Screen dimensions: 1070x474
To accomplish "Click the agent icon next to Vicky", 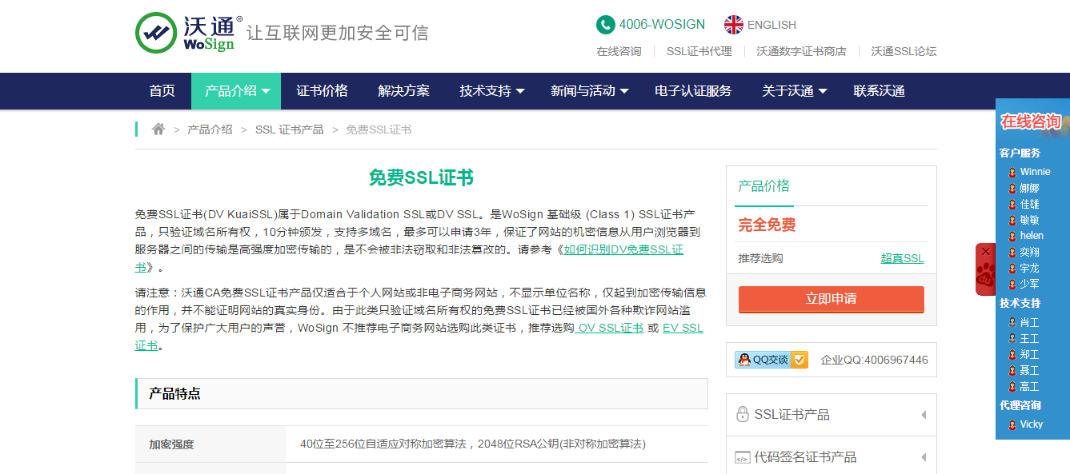I will pyautogui.click(x=1012, y=424).
